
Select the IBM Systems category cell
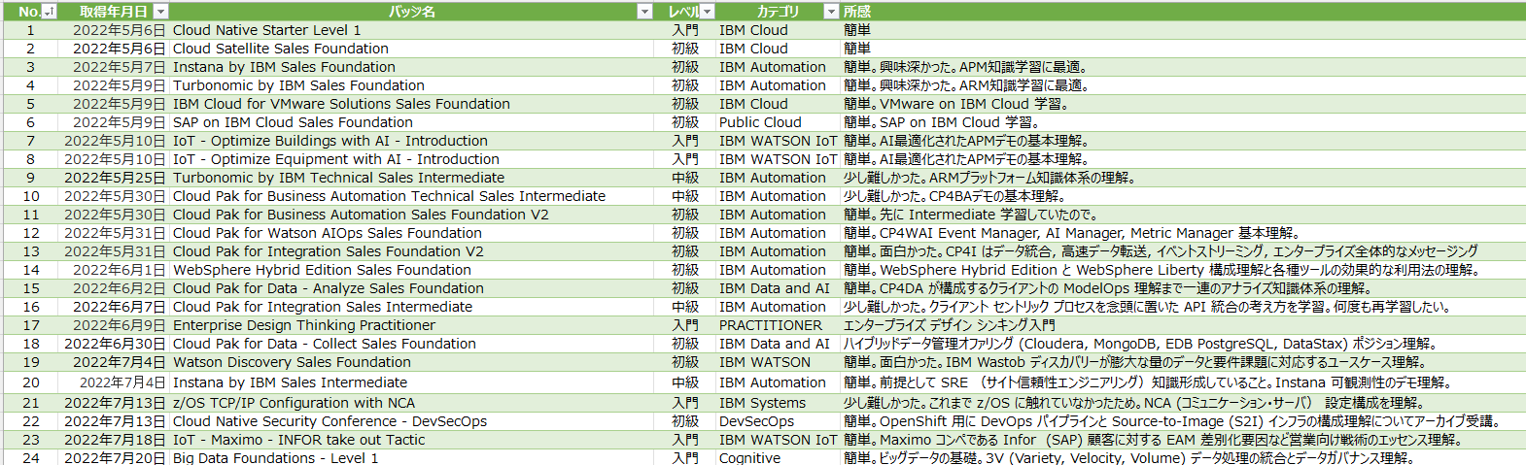coord(762,403)
